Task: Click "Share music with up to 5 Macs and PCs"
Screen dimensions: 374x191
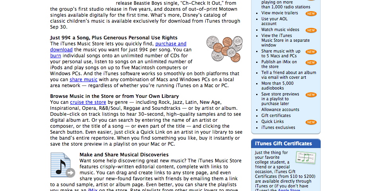Action: [281, 53]
